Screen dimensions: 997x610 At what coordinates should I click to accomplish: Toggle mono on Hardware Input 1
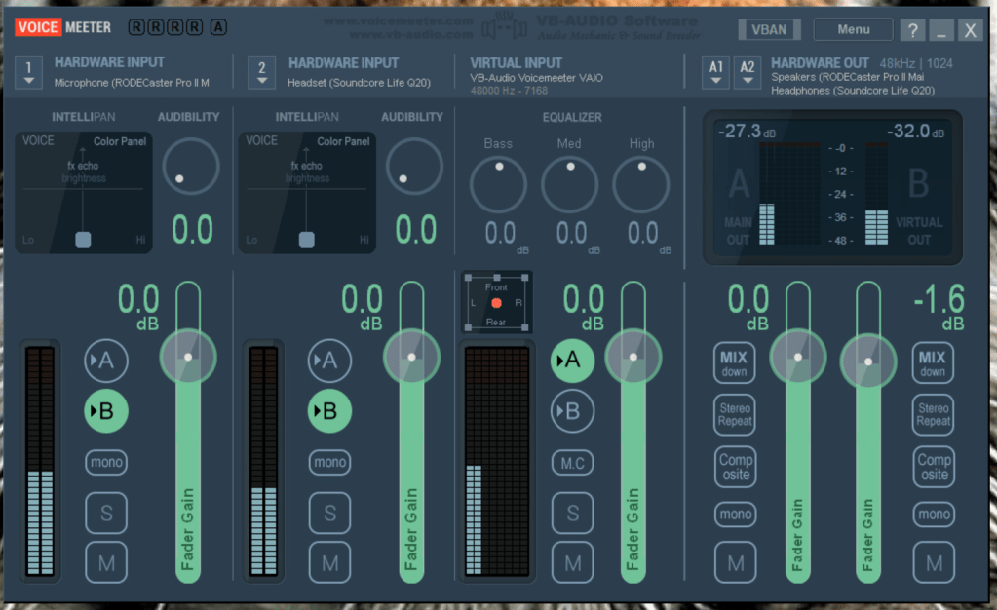click(x=106, y=463)
